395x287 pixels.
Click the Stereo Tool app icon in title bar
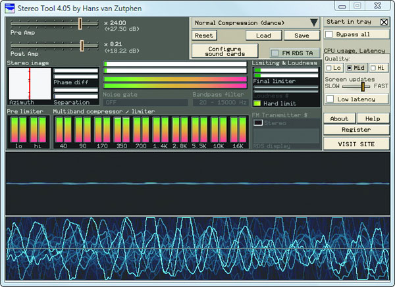[x=10, y=9]
